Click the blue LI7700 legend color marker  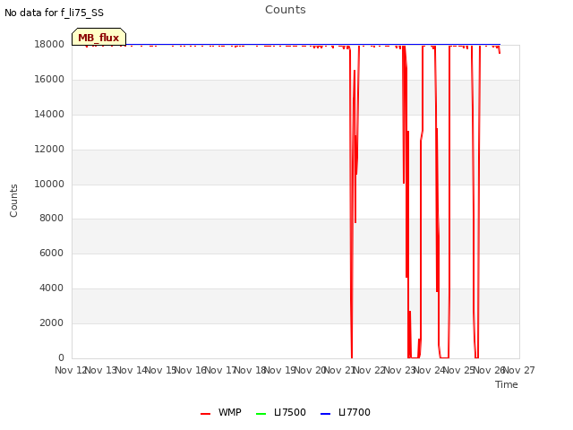[325, 414]
